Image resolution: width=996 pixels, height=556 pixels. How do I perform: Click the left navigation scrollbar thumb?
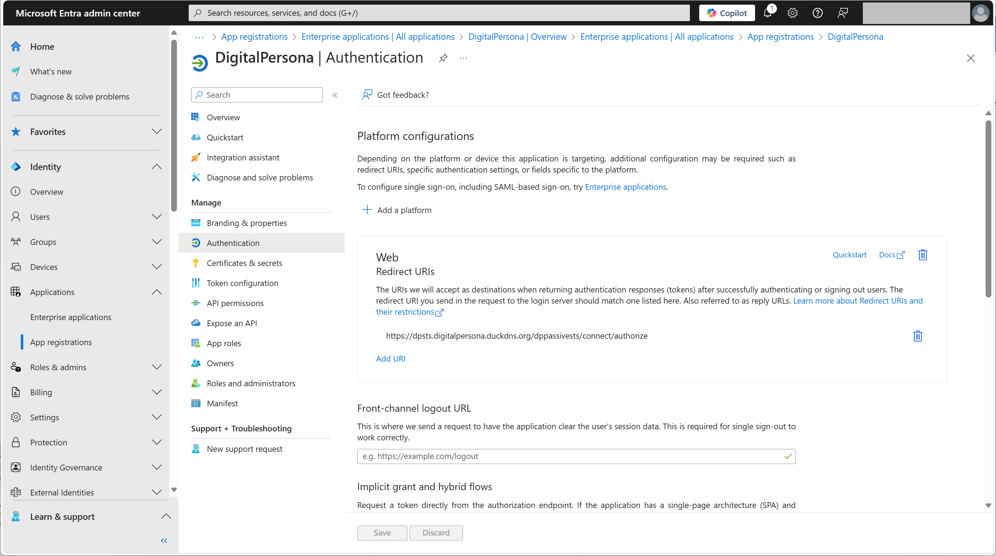click(174, 126)
